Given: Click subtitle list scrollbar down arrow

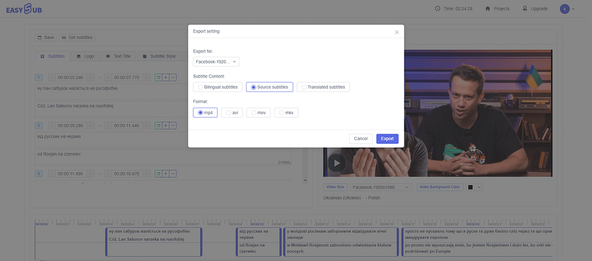Looking at the screenshot, I should tap(305, 181).
